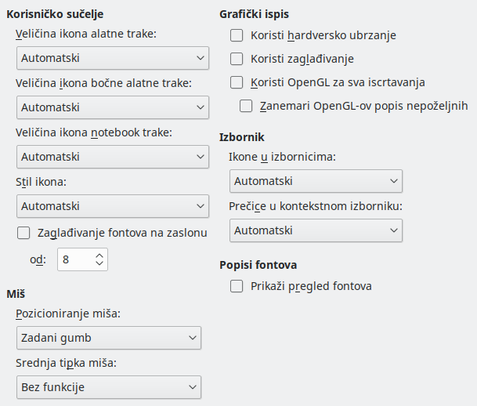Open Srednja tipka miša dropdown
Viewport: 477px width, 406px height.
coord(109,387)
